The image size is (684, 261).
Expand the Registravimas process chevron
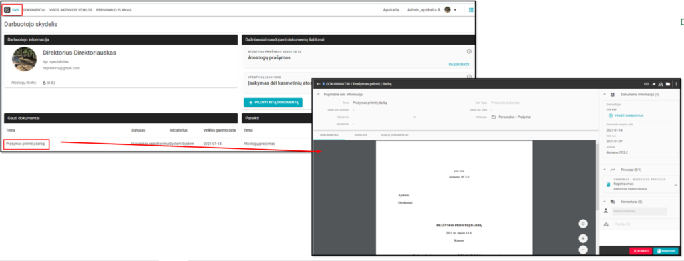pyautogui.click(x=676, y=185)
